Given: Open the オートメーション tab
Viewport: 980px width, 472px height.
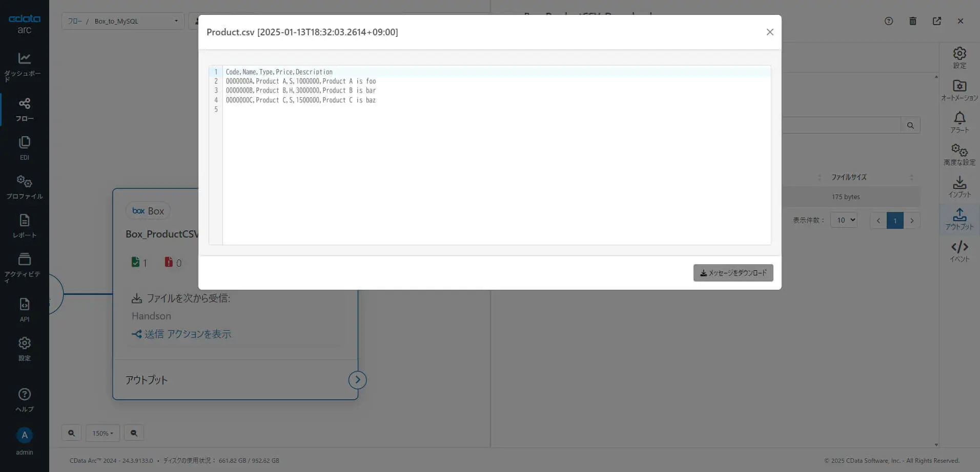Looking at the screenshot, I should [x=959, y=90].
